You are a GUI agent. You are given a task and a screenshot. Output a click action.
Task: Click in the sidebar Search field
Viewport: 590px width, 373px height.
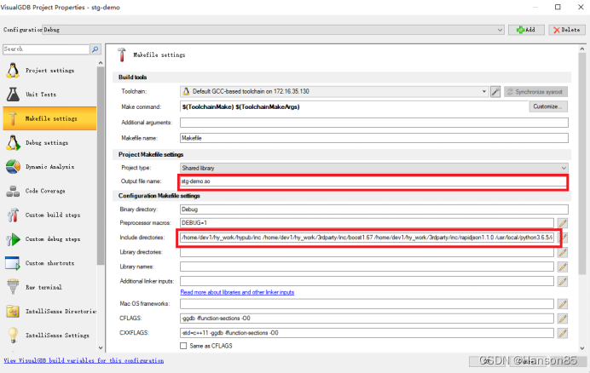46,49
